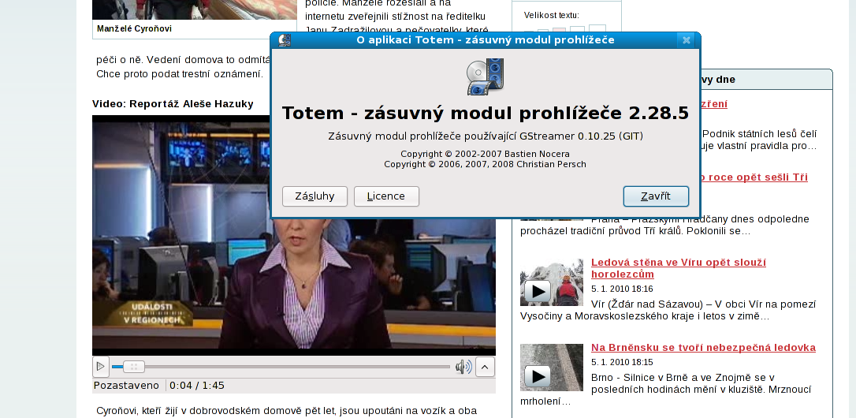Click the Manželé Cyroňovi photo caption
This screenshot has height=418, width=856.
point(134,28)
